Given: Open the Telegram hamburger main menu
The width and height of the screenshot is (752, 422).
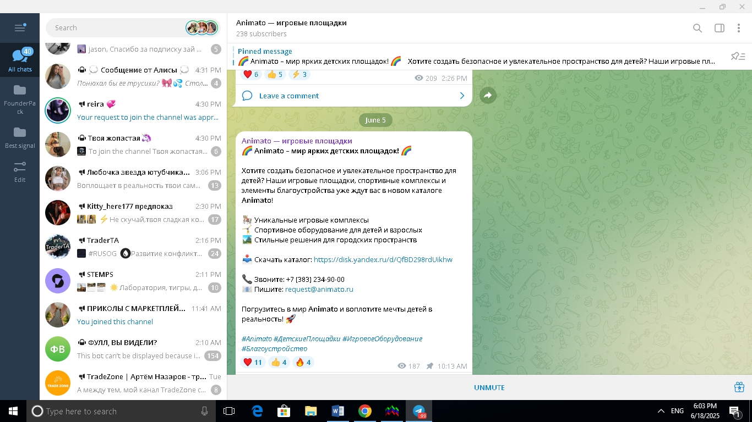Looking at the screenshot, I should tap(20, 27).
